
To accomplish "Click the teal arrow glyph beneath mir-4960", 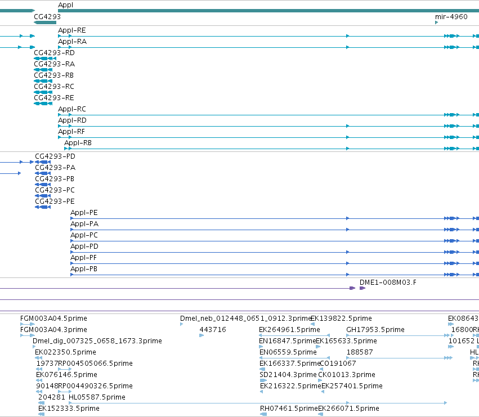I will pyautogui.click(x=437, y=23).
